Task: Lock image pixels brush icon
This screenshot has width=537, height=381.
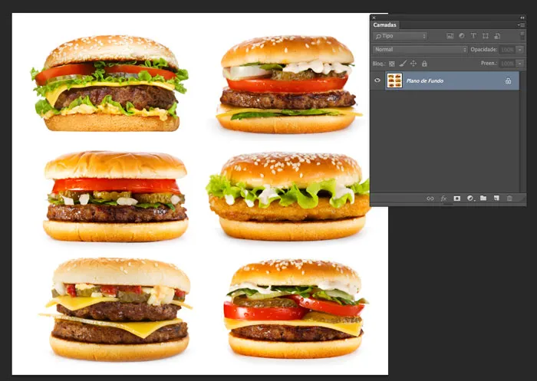Action: click(403, 64)
